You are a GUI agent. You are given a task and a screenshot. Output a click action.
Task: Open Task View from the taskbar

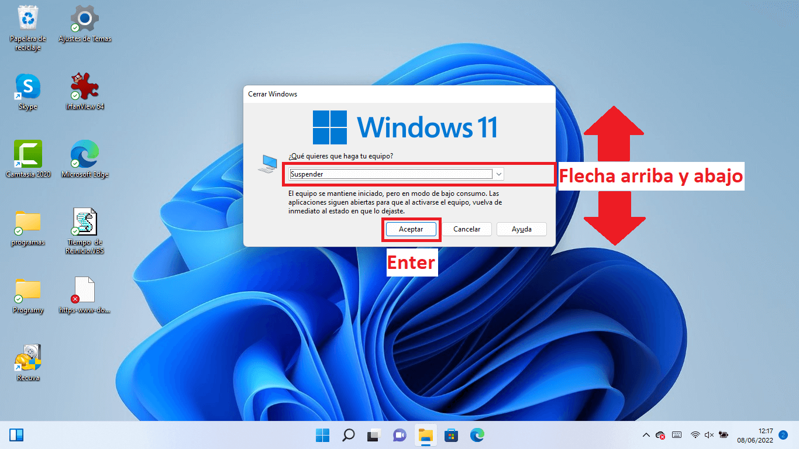pos(374,435)
